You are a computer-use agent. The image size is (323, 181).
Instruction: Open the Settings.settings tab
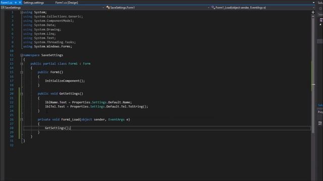34,3
